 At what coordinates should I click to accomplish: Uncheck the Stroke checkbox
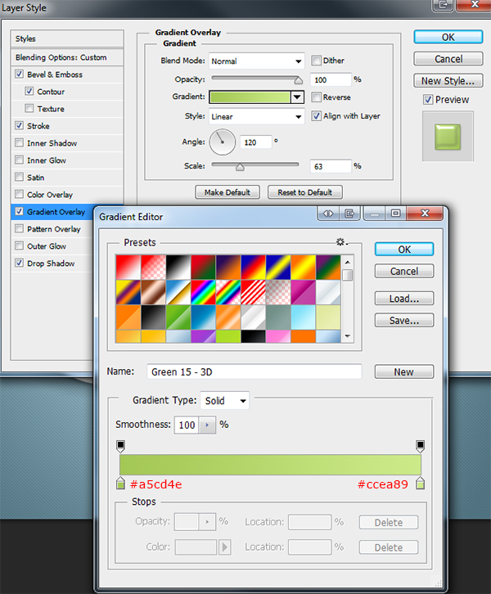click(x=19, y=125)
